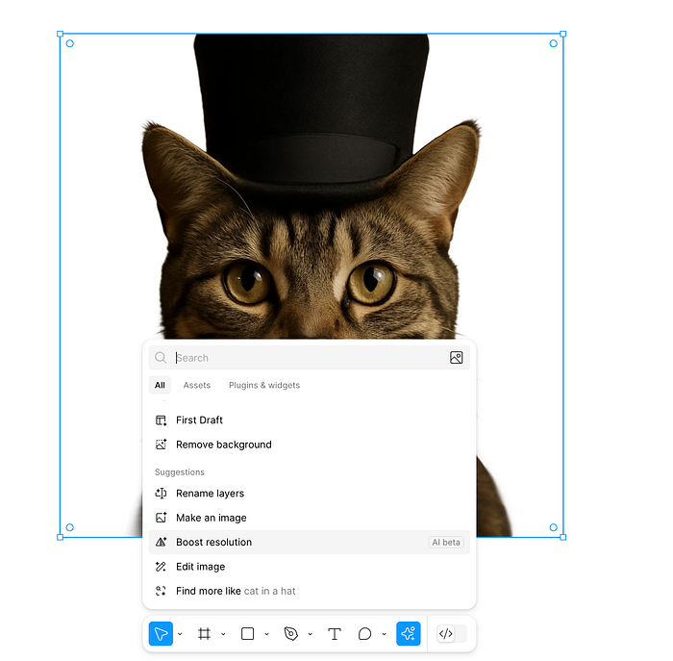Choose Remove background action
The image size is (673, 661).
(x=223, y=445)
